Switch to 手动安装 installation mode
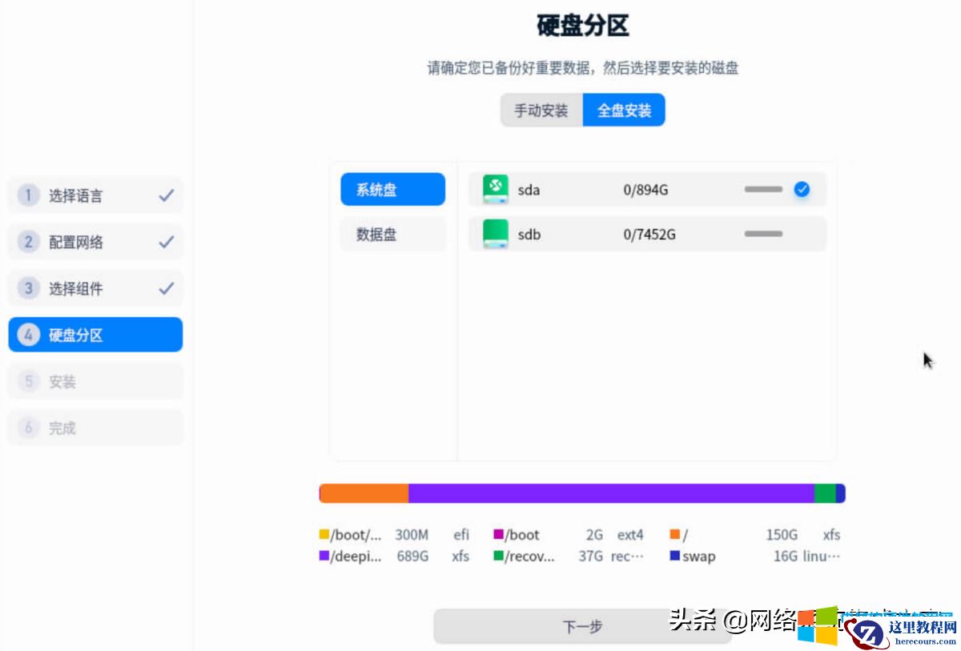Screen dimensions: 961x651 click(x=541, y=110)
